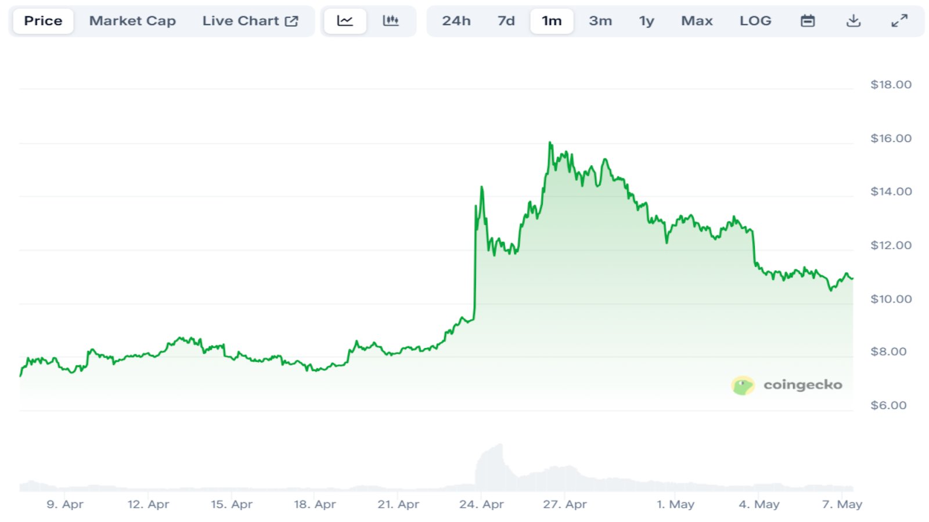Click the CoinGecko gecko logo
929x522 pixels.
click(741, 385)
